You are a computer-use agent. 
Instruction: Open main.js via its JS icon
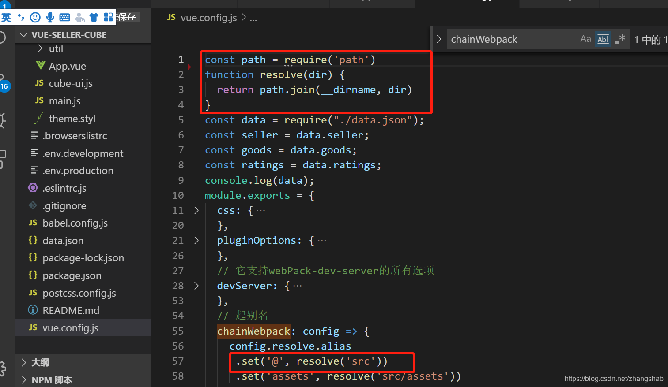point(39,100)
